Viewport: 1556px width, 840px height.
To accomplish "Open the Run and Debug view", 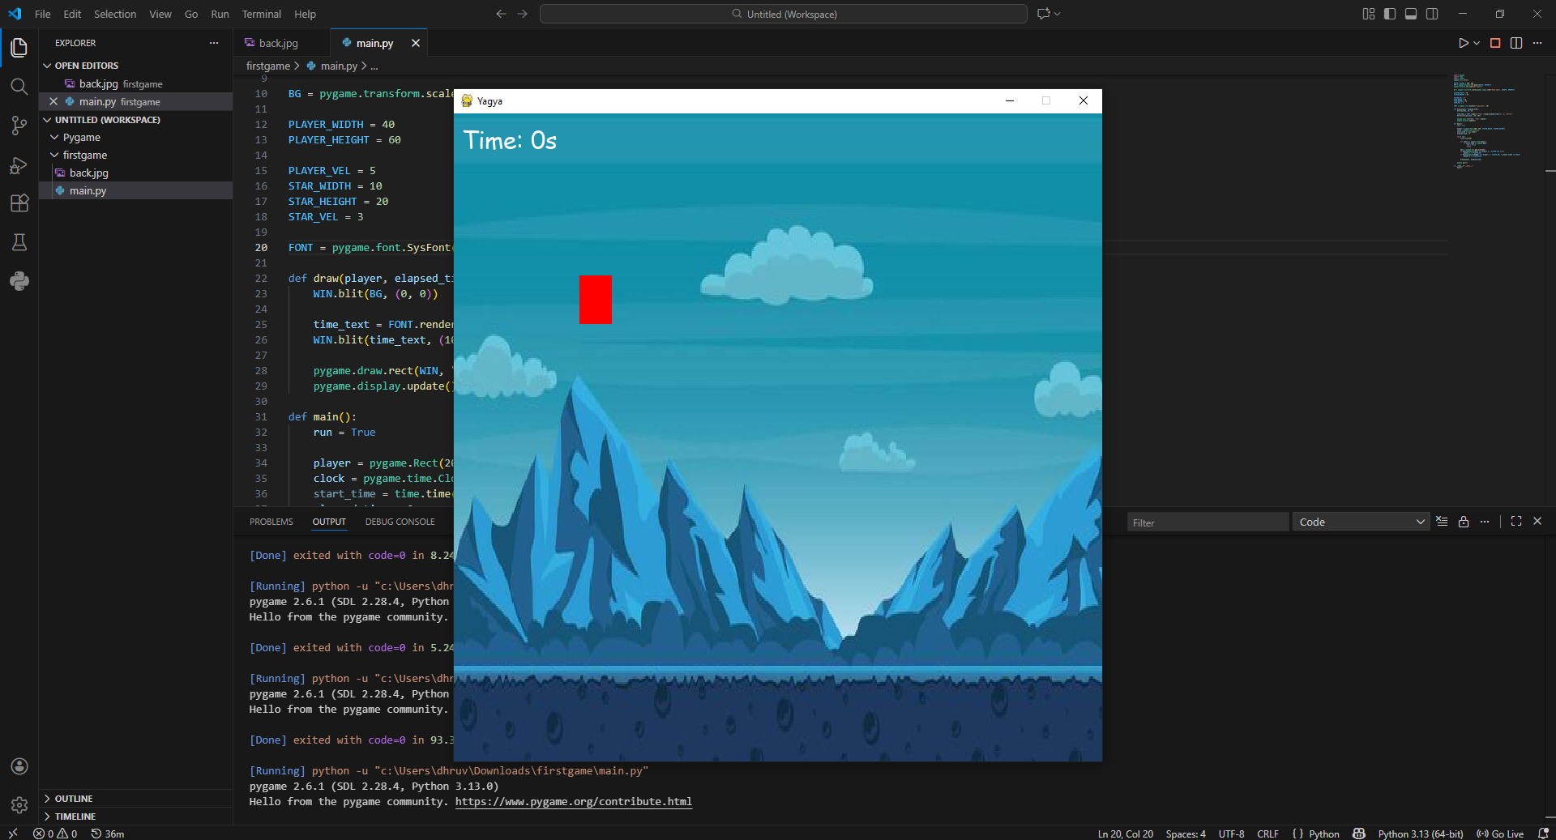I will 19,165.
